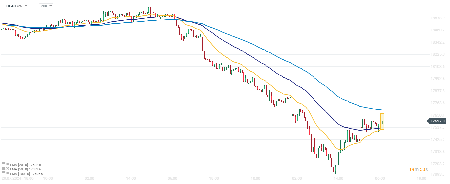Open settings for EMA 100 indicator
450x184 pixels.
coord(4,173)
